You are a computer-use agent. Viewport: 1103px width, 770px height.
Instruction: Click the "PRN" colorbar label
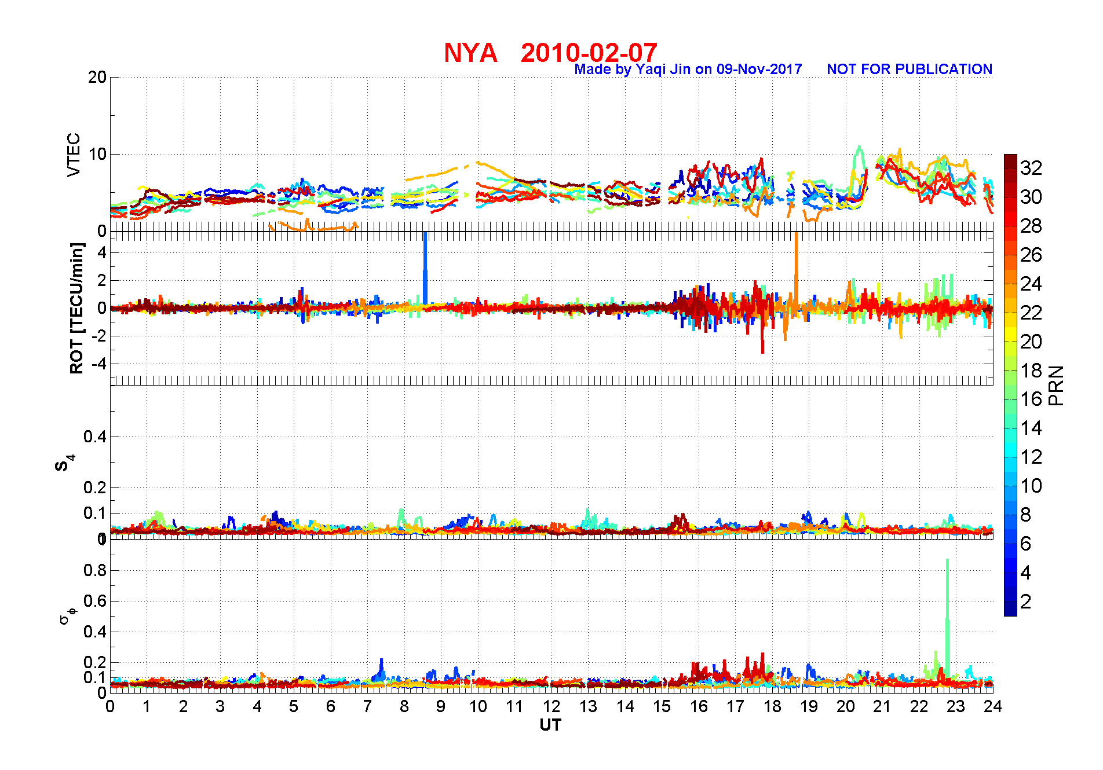point(1056,385)
